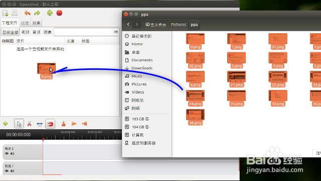Open the 过渡 transitions tab
The image size is (321, 181).
25,23
